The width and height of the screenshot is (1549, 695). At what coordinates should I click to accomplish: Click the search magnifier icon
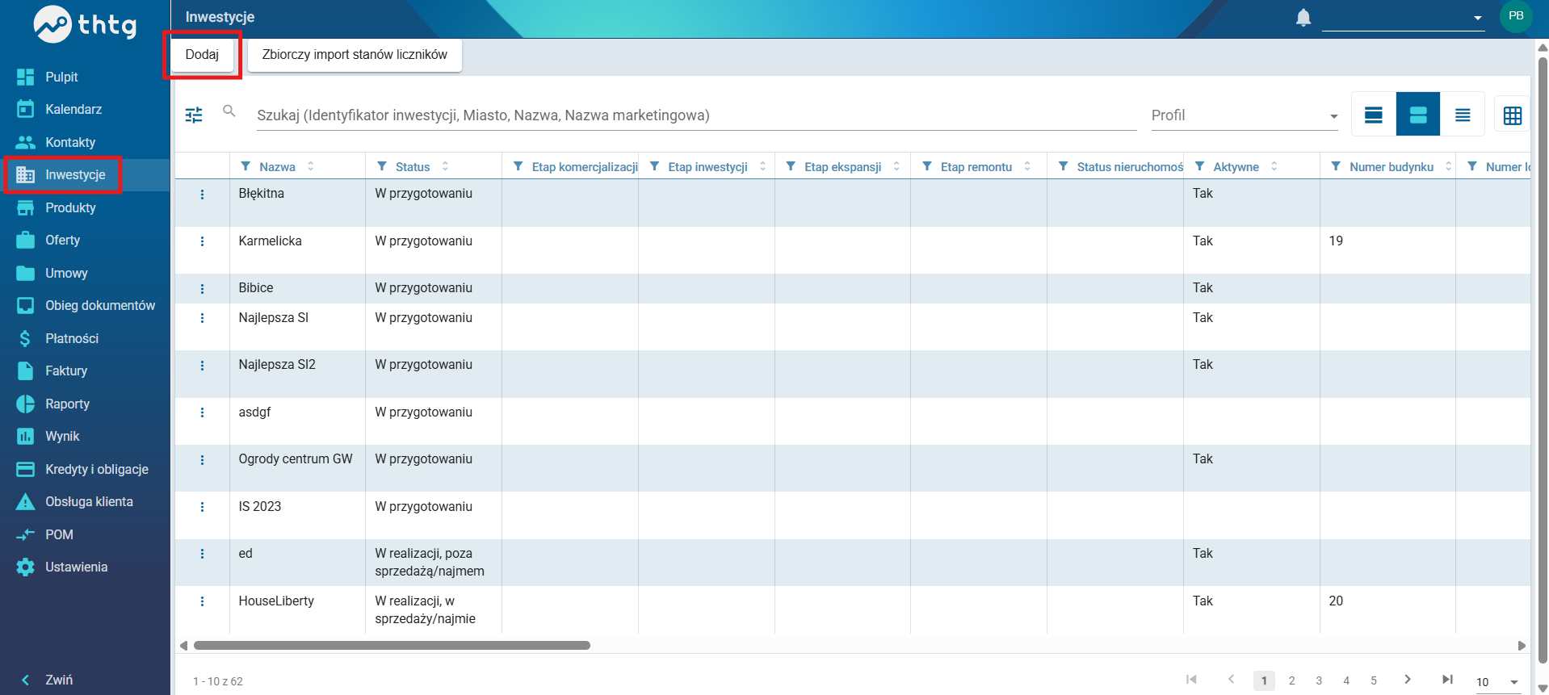tap(229, 111)
